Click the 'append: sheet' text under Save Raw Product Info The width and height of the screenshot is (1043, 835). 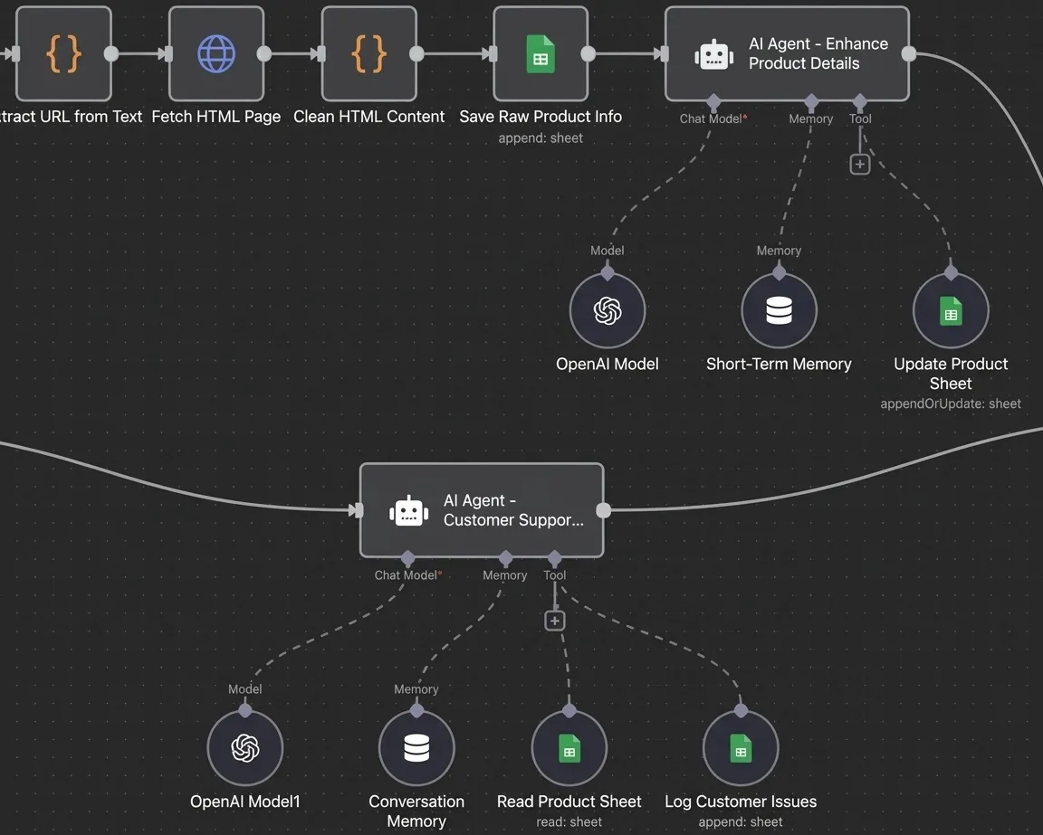point(541,138)
